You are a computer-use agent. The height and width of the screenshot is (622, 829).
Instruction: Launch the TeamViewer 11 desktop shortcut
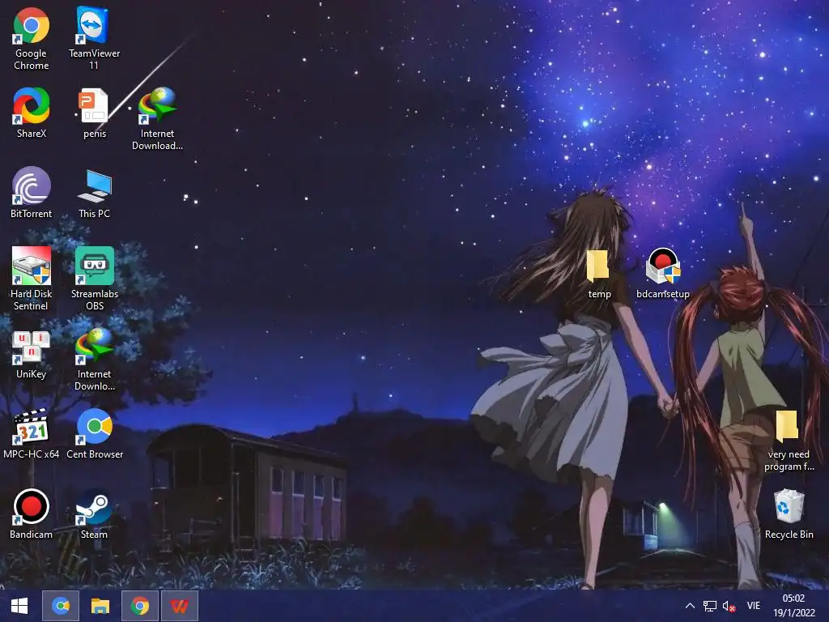pos(94,39)
